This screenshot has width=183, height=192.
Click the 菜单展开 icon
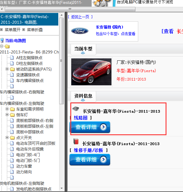(2, 30)
